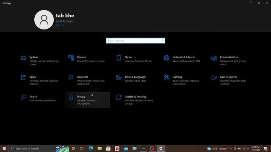Click the Sign in link under Local Account

pos(60,25)
